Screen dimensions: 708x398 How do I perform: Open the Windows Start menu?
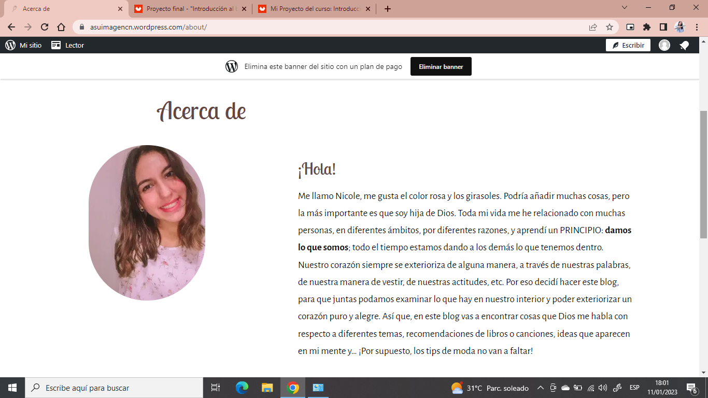coord(12,388)
